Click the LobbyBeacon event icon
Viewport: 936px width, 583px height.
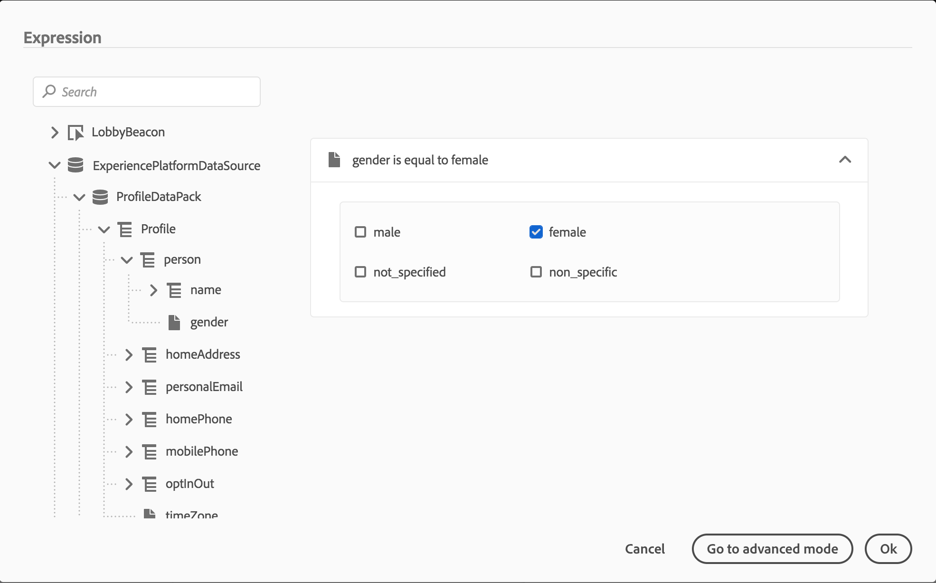pos(76,133)
